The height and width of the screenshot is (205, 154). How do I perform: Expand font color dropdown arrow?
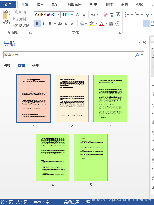[106, 24]
